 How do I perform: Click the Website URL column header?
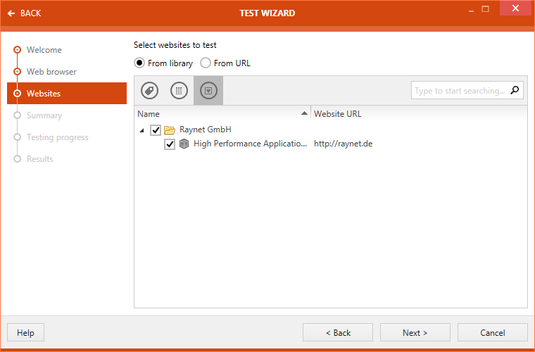(419, 113)
